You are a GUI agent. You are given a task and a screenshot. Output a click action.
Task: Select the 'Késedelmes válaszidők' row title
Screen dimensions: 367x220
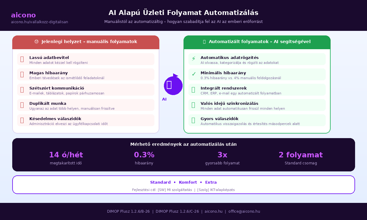point(55,119)
